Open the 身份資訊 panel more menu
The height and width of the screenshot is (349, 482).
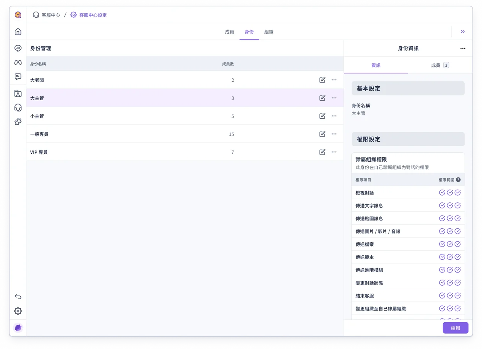tap(463, 48)
